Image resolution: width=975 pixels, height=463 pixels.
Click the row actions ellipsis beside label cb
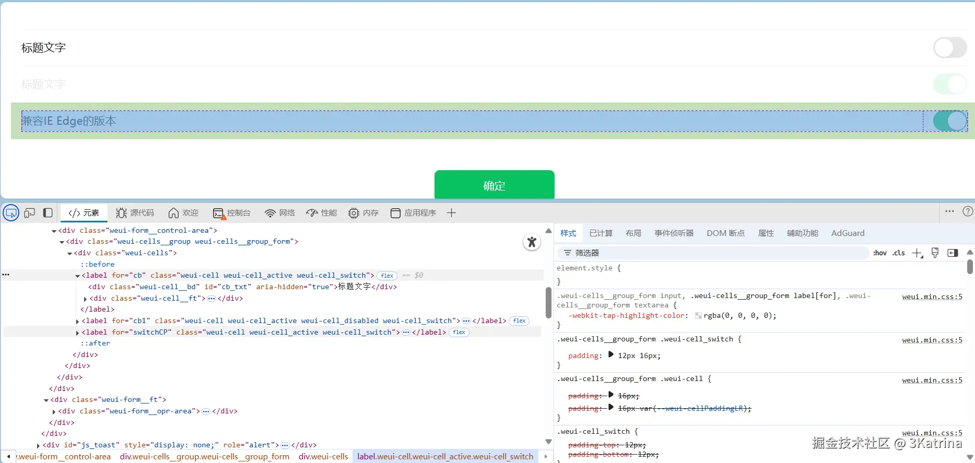(6, 275)
